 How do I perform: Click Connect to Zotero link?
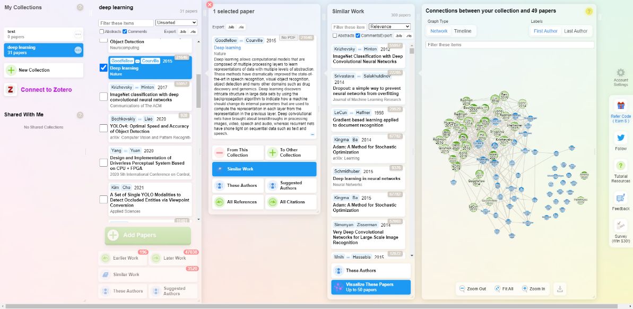tap(46, 90)
